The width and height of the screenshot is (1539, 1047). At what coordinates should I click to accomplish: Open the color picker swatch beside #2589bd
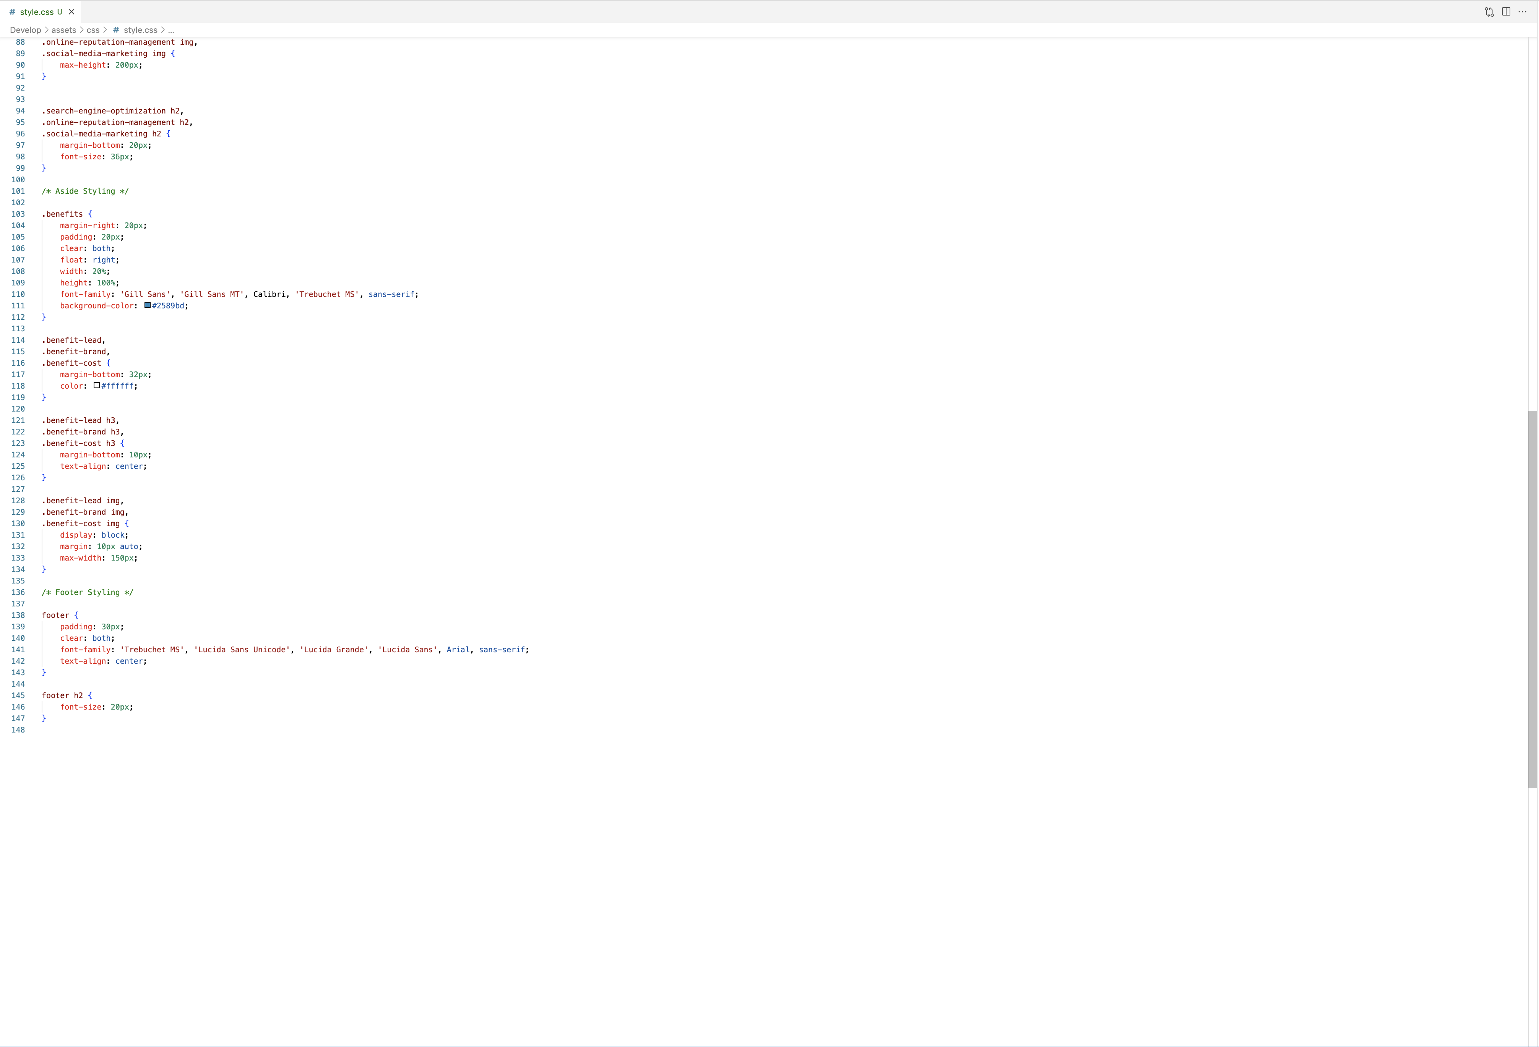[148, 306]
